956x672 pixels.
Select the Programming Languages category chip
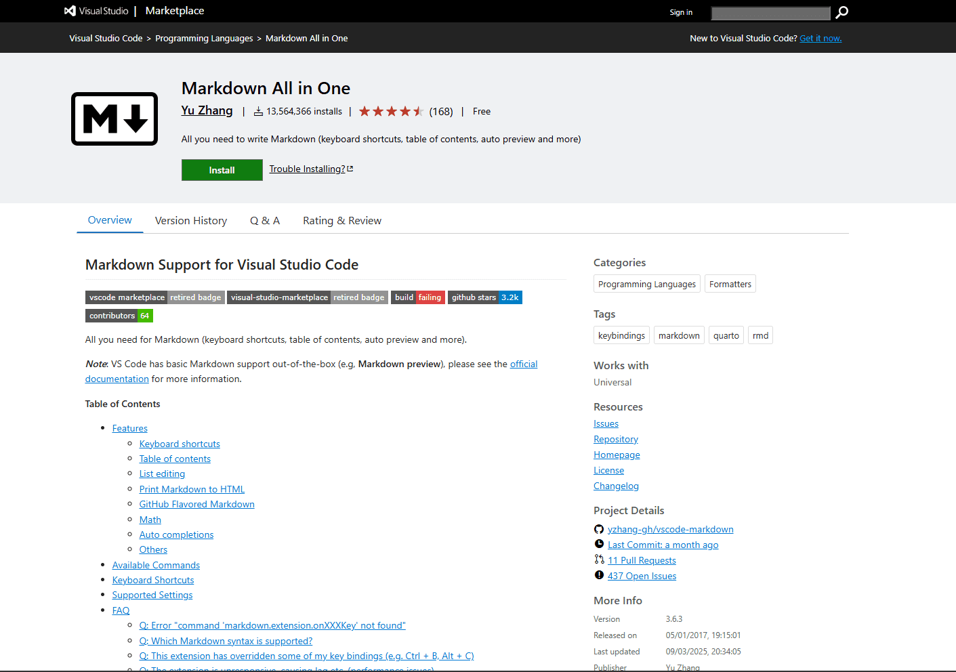point(647,284)
